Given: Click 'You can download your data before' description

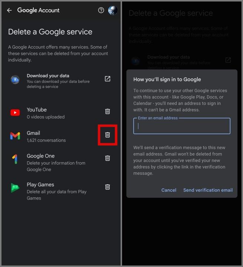Looking at the screenshot, I should pos(58,84).
